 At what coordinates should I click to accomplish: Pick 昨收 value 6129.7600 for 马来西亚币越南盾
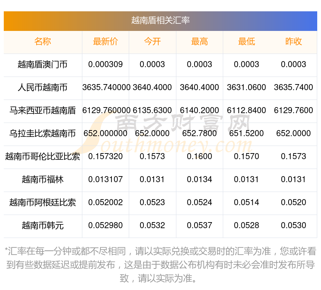pos(293,110)
